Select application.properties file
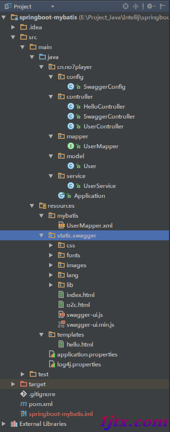This screenshot has width=170, height=432. click(87, 354)
